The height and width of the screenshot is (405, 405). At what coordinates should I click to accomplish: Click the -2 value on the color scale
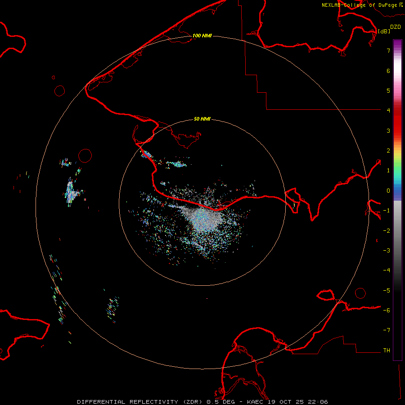[387, 231]
